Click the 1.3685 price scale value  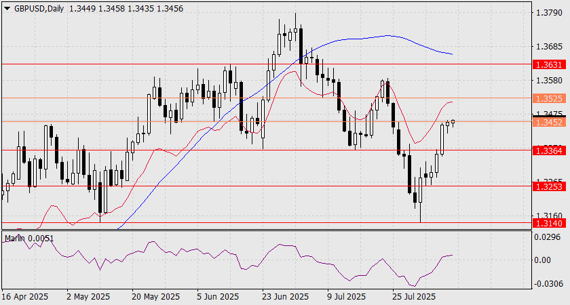click(x=549, y=47)
